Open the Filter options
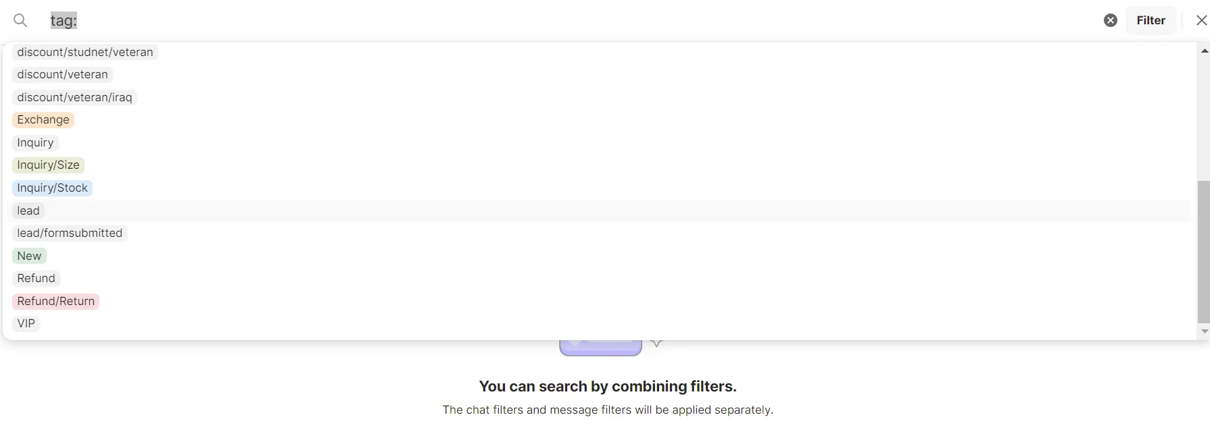This screenshot has height=434, width=1210. pyautogui.click(x=1151, y=20)
